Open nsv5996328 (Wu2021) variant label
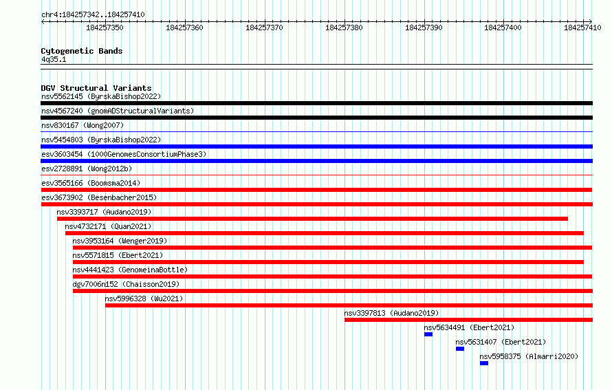The image size is (612, 390). coord(144,299)
